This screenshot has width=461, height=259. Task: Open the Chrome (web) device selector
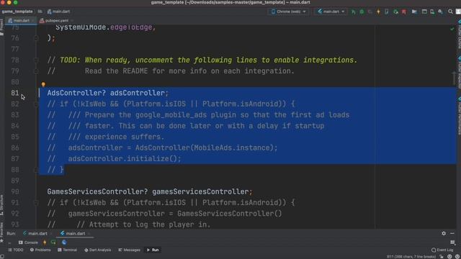coord(289,12)
